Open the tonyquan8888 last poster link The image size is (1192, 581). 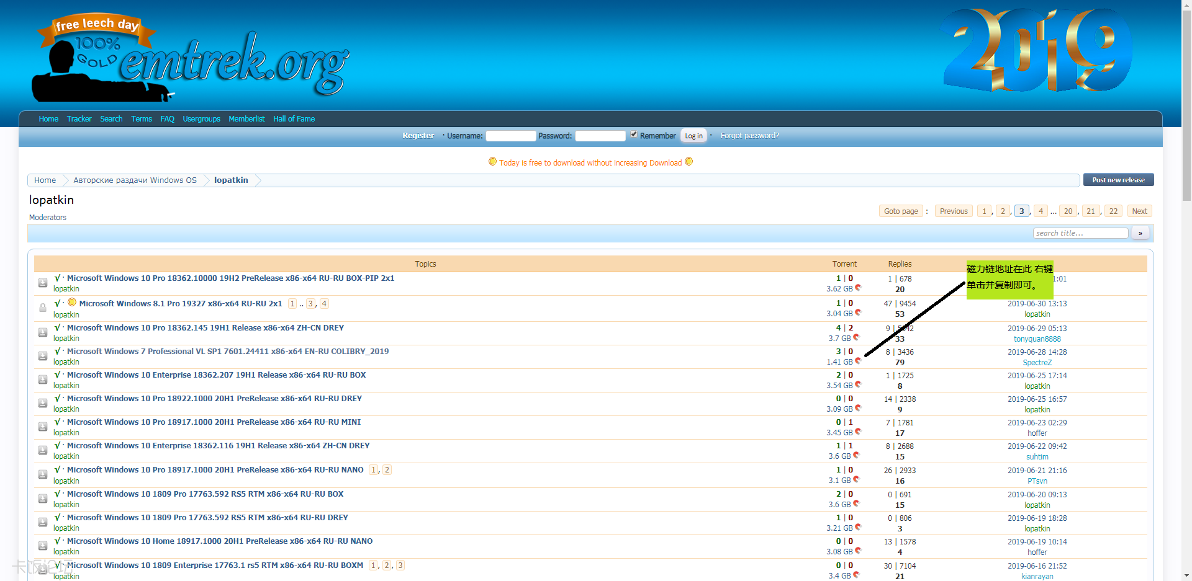(x=1037, y=339)
